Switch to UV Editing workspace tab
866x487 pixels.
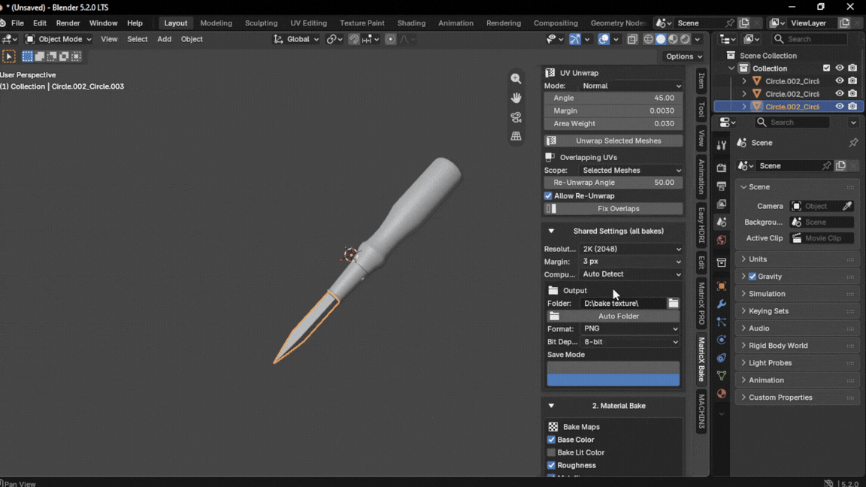309,23
